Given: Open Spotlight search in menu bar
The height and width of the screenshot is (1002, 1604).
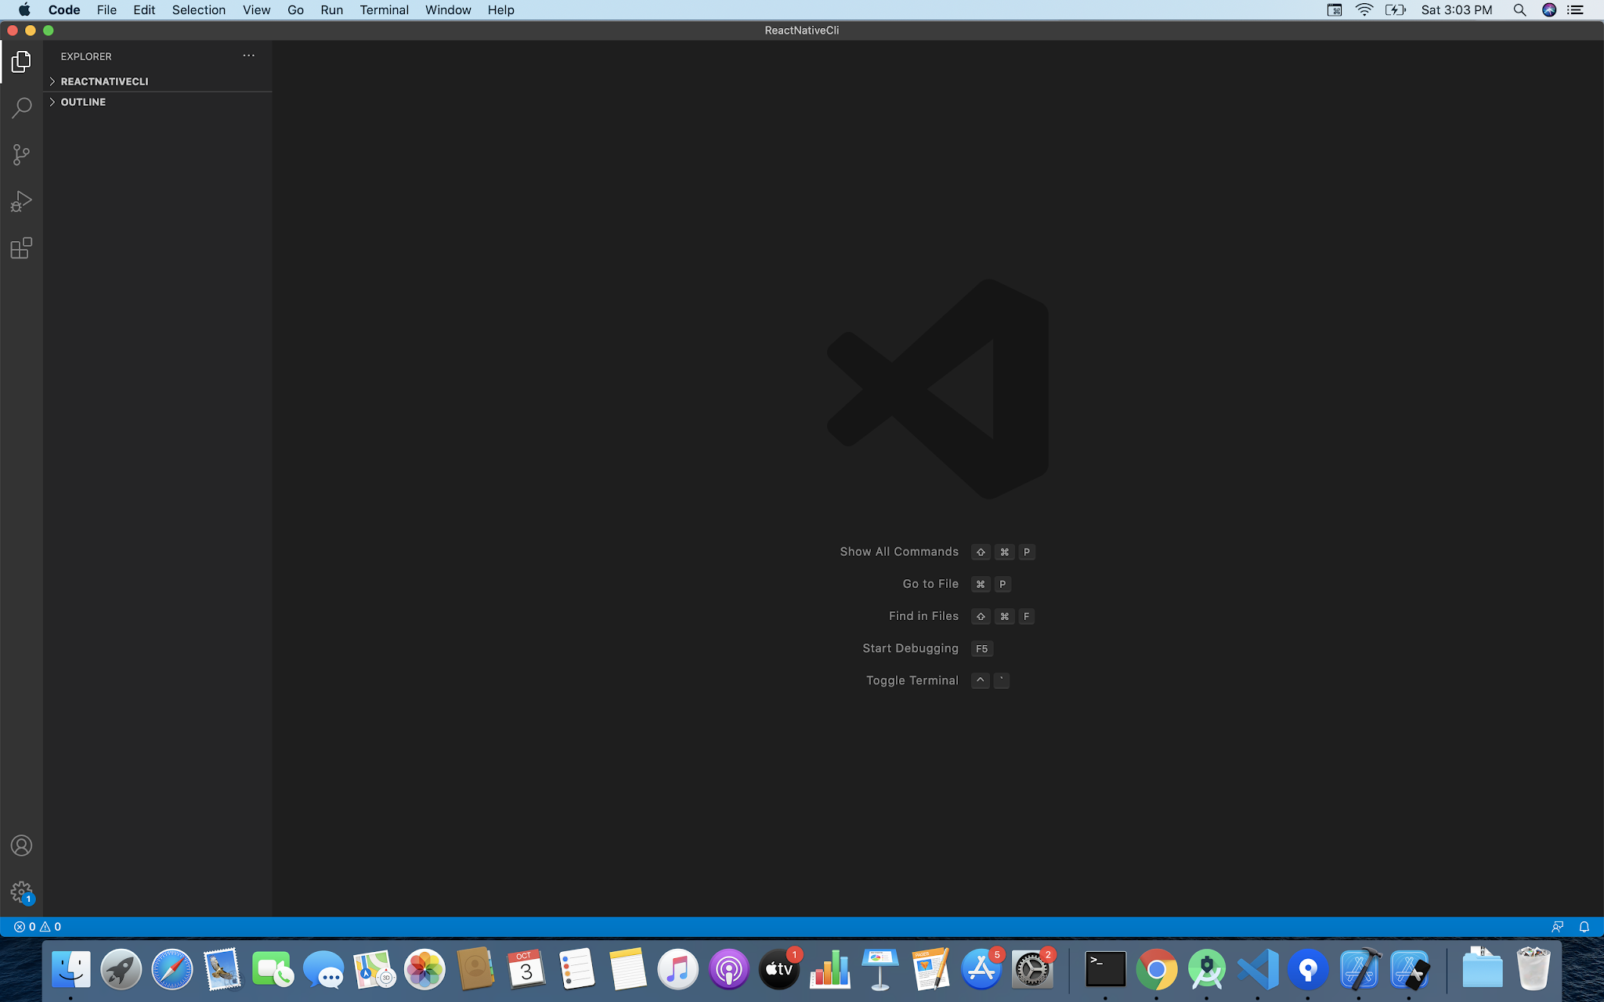Looking at the screenshot, I should click(x=1519, y=10).
